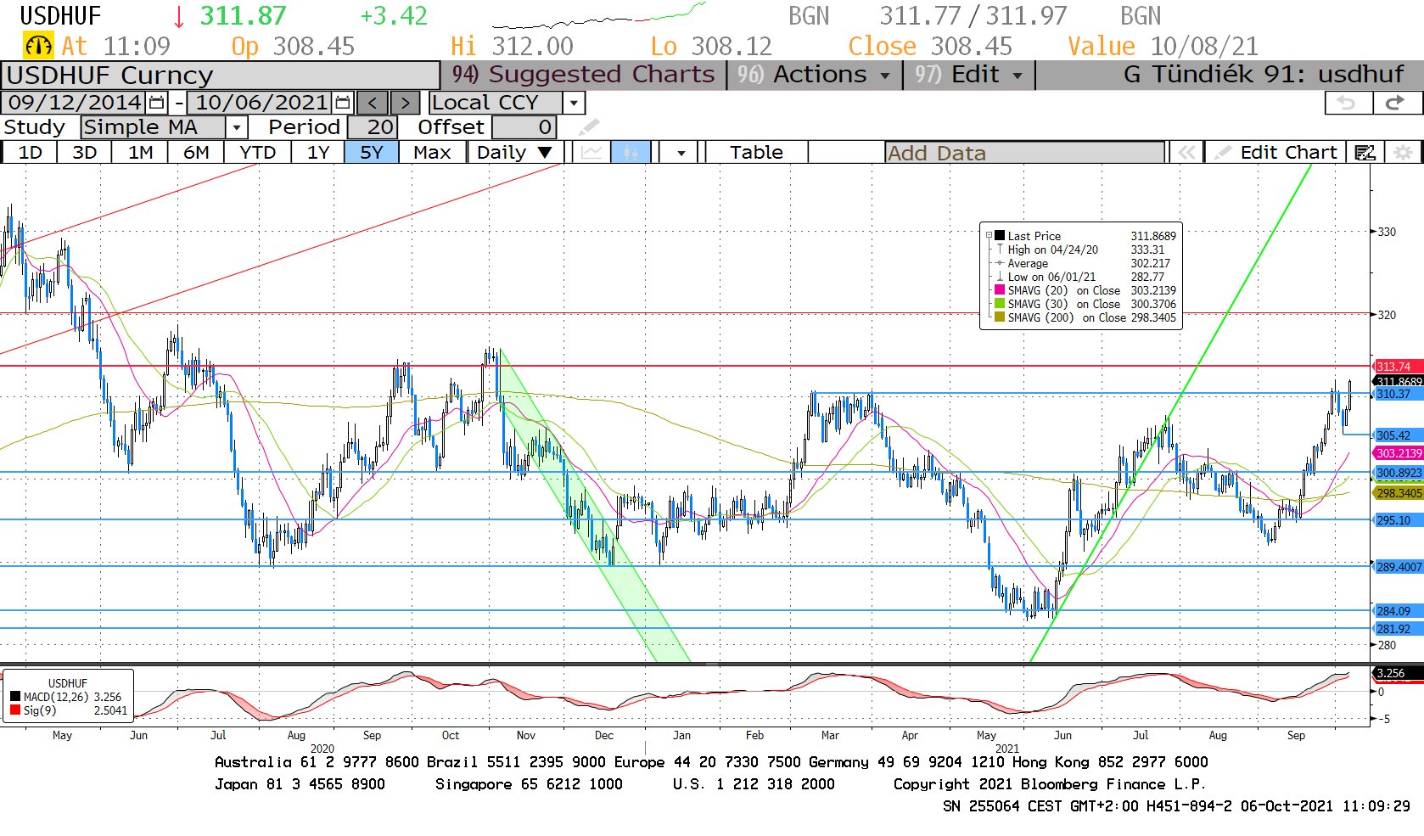Image resolution: width=1424 pixels, height=836 pixels.
Task: Click the Average legend row
Action: coord(1085,263)
